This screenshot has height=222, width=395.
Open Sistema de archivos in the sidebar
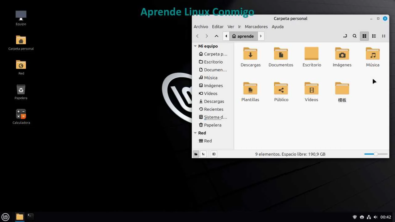coord(213,117)
